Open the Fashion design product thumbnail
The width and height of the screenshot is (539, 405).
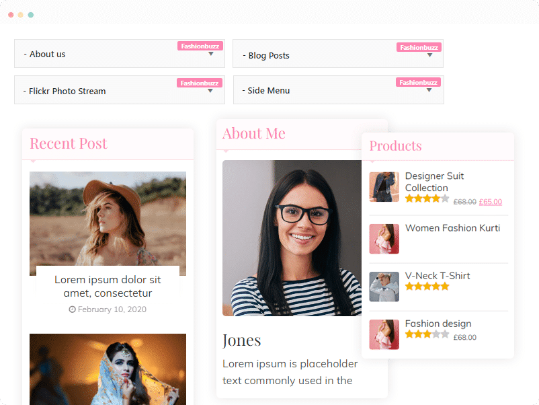(384, 334)
